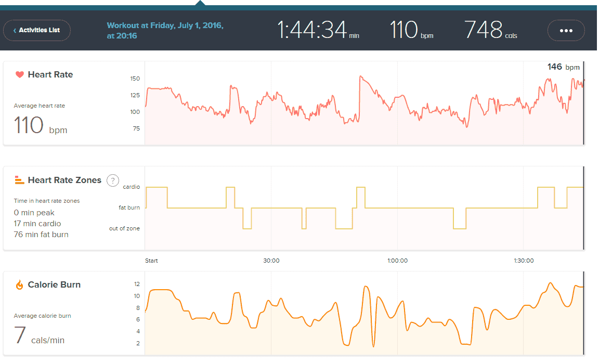Image resolution: width=599 pixels, height=363 pixels.
Task: Click the Heart Rate Zones bars icon
Action: point(20,180)
